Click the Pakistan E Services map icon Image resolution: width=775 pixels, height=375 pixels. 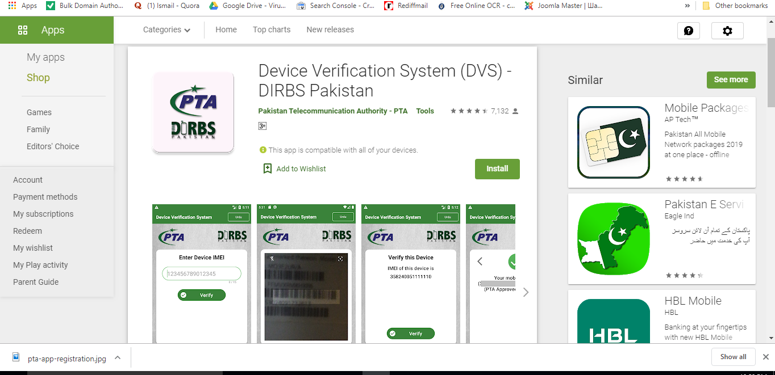(614, 239)
